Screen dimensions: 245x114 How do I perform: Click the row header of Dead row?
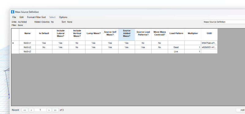coord(15,47)
